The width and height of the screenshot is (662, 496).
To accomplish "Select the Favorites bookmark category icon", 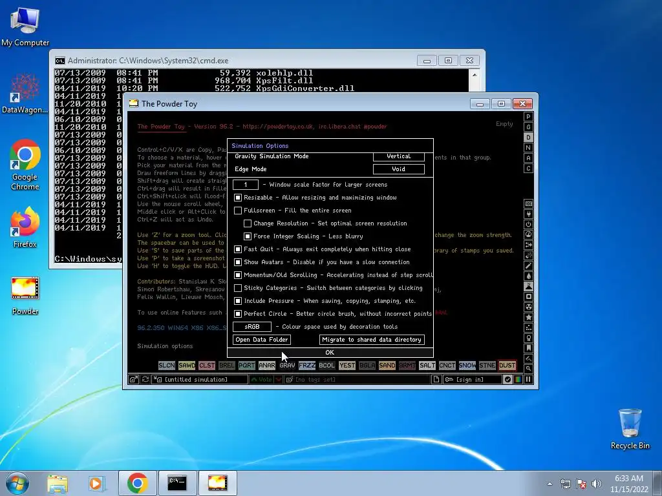I will (x=528, y=348).
